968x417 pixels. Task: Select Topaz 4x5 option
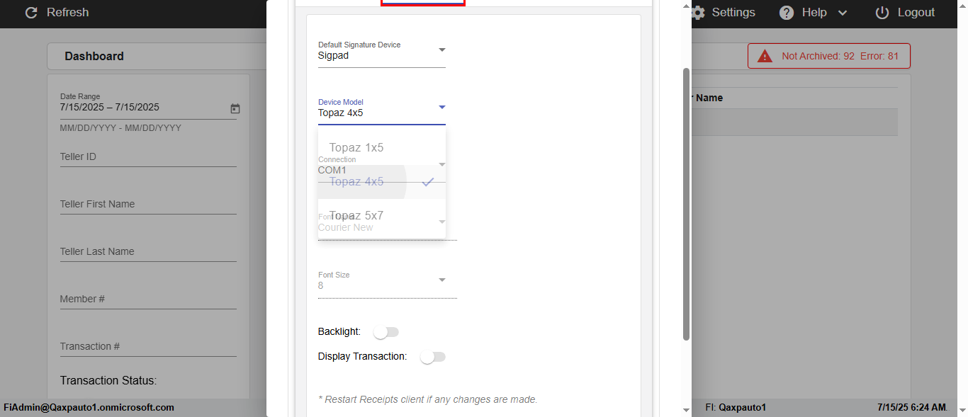tap(382, 182)
